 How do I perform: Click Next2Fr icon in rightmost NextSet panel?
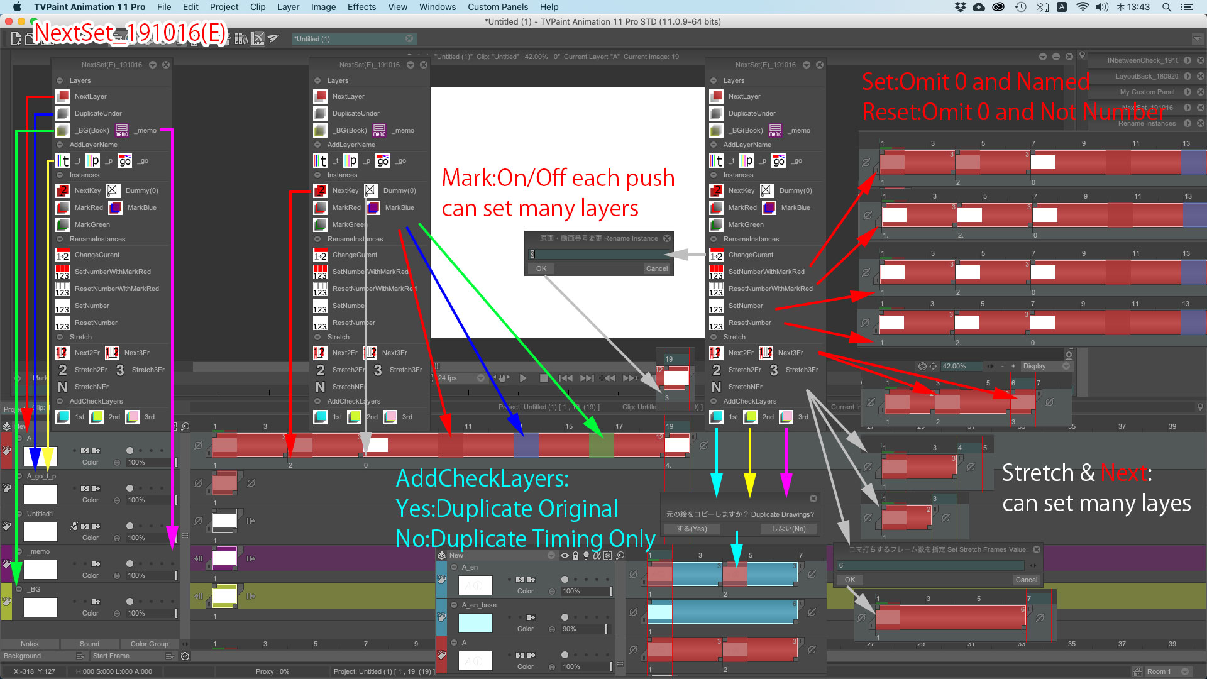[x=716, y=353]
